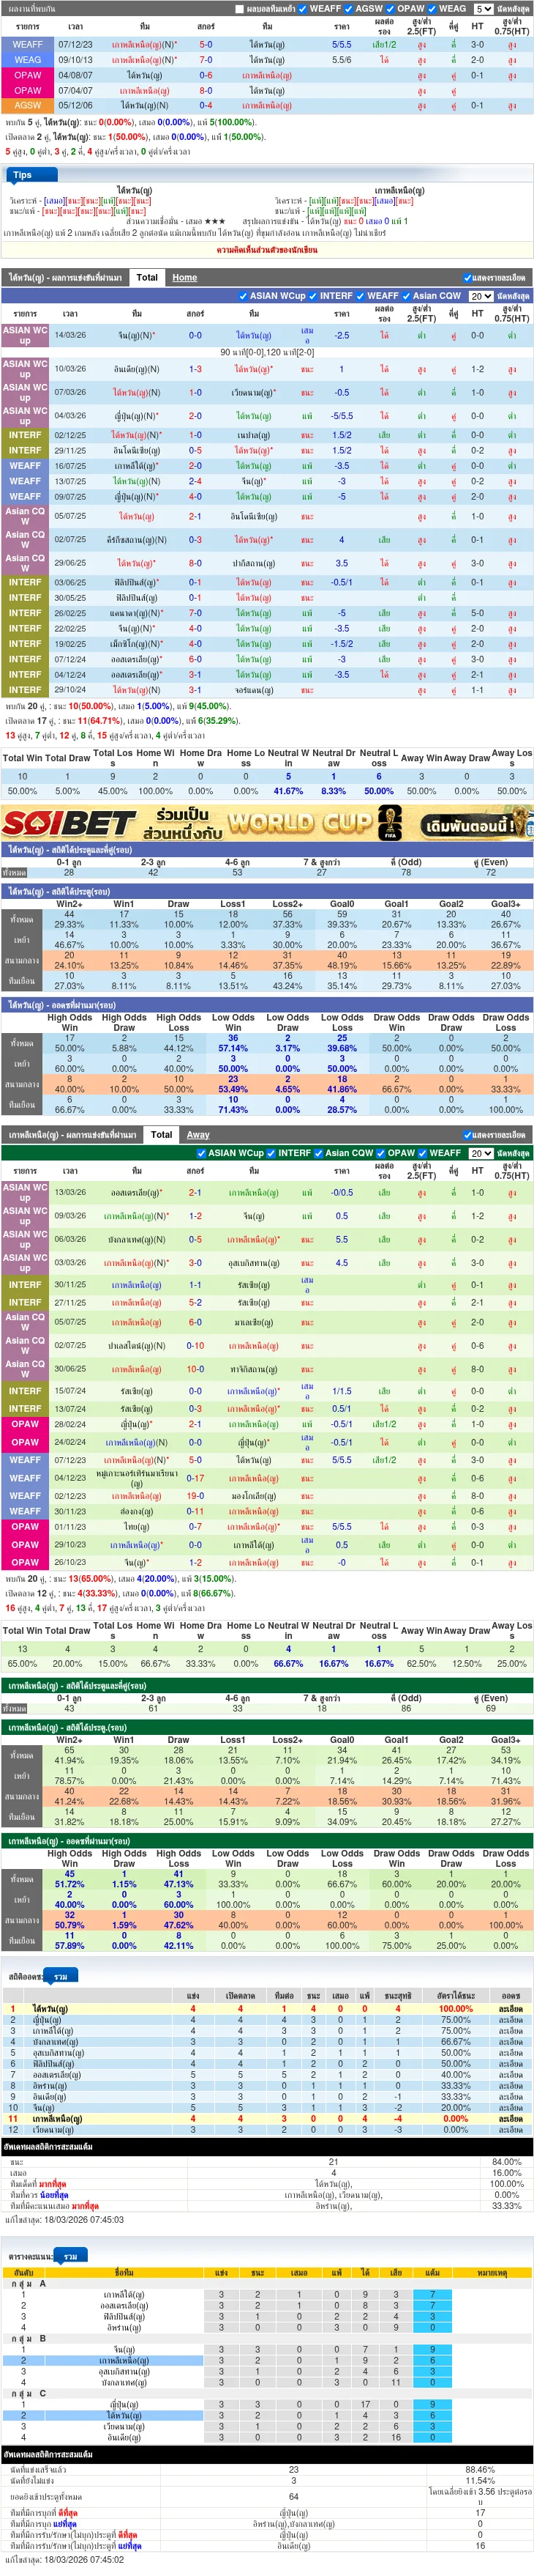The width and height of the screenshot is (534, 2576).
Task: Uncheck OPAW in the เกาหลีเหนือ(ญ) section filter
Action: (x=381, y=1153)
